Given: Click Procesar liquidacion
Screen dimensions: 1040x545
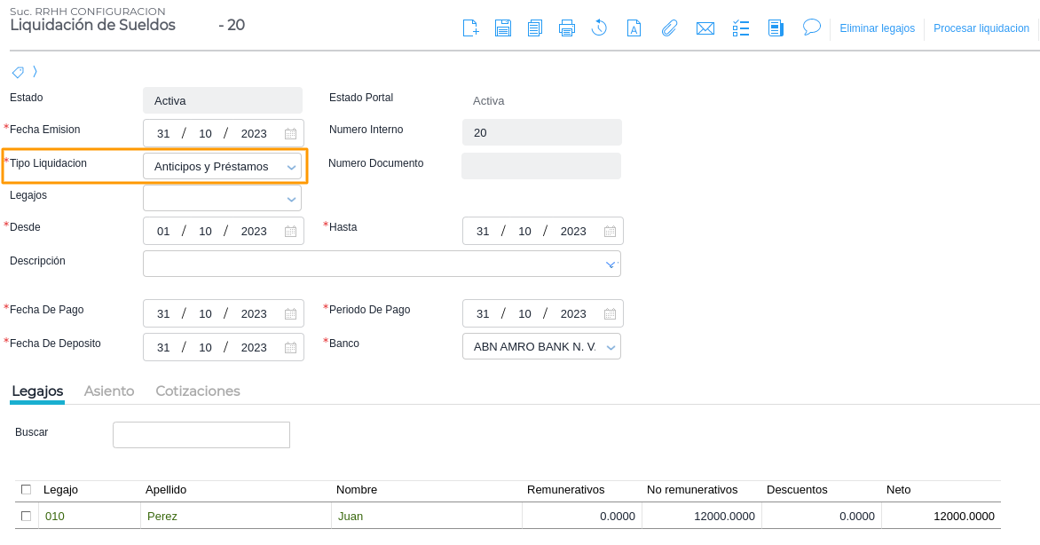Looking at the screenshot, I should click(x=981, y=28).
